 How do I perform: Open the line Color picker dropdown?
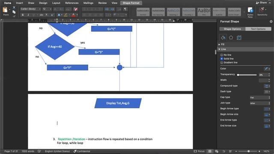click(267, 68)
